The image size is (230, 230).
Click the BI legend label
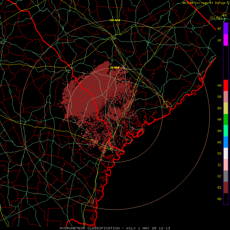point(220,188)
